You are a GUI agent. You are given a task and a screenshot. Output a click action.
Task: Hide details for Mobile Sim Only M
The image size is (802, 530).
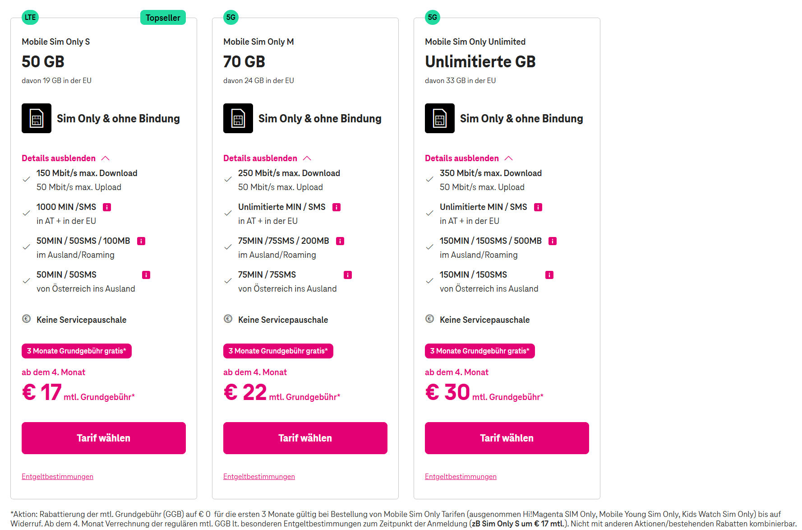point(267,158)
